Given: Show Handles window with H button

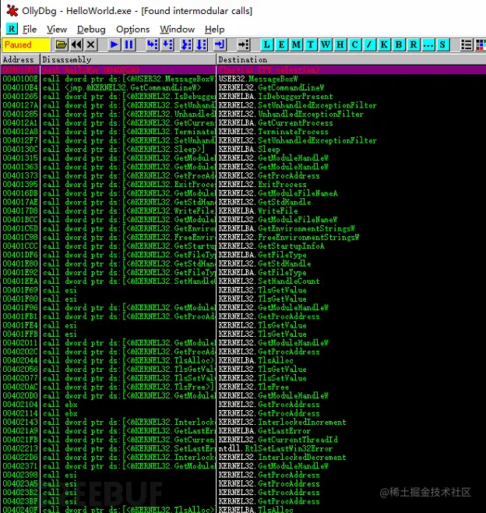Looking at the screenshot, I should tap(340, 44).
